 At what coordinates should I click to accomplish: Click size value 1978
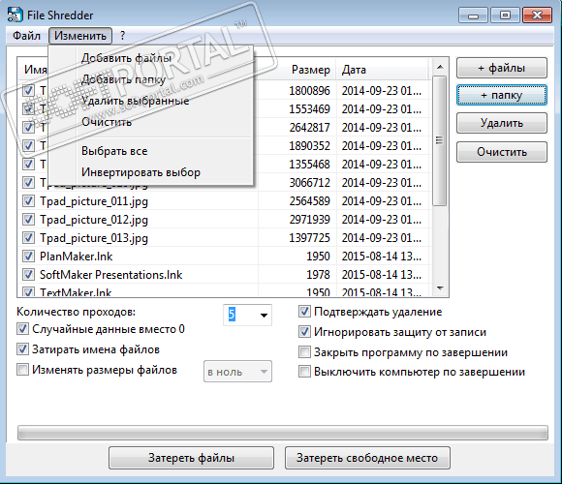click(x=318, y=275)
